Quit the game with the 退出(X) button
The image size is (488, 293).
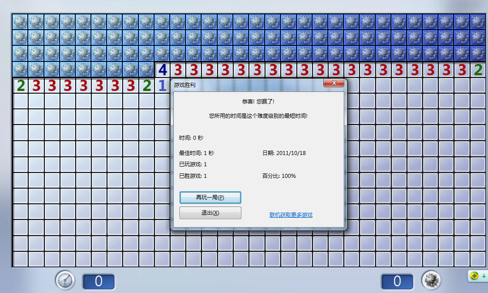pos(210,213)
